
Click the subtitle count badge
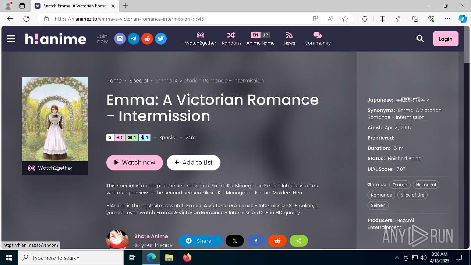click(x=132, y=138)
